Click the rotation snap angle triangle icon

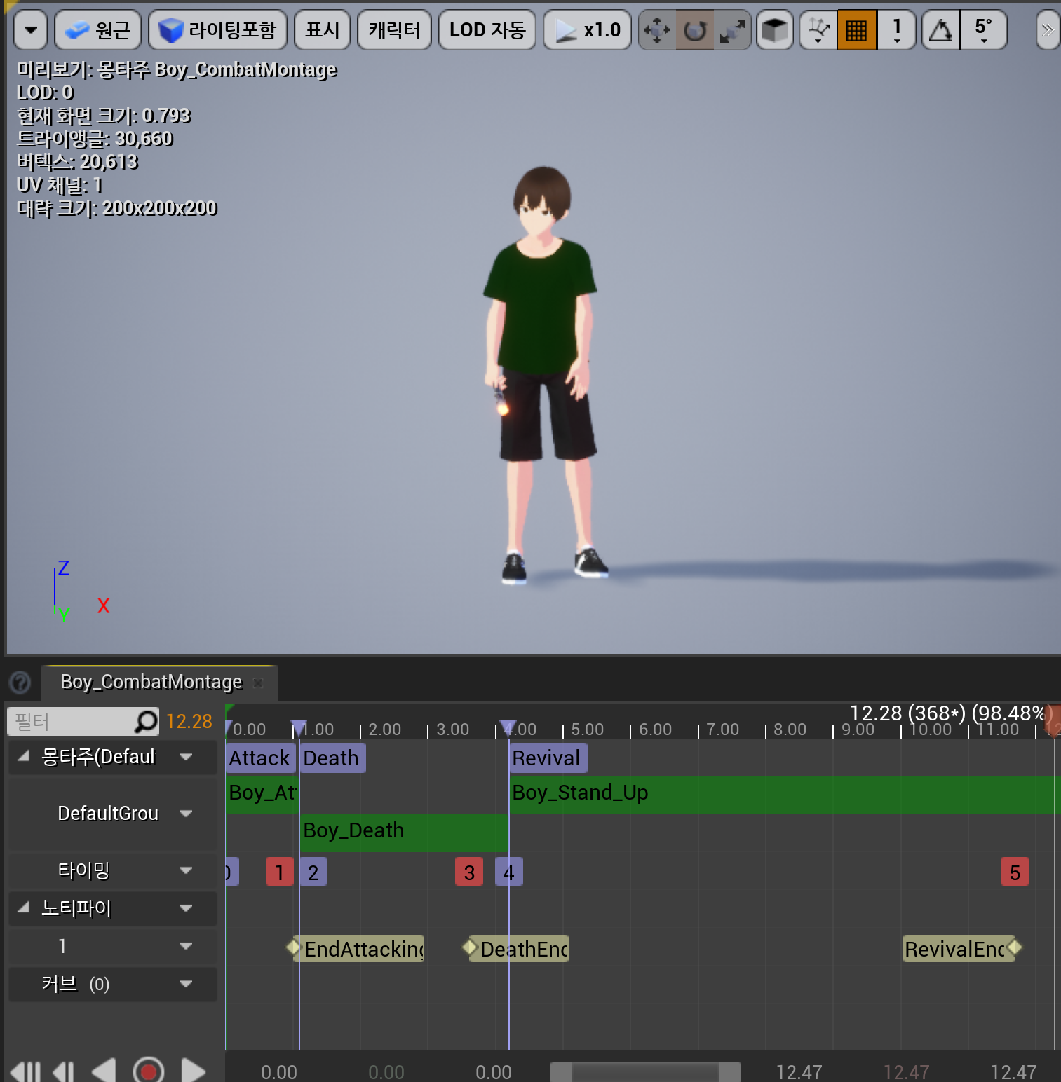(941, 29)
